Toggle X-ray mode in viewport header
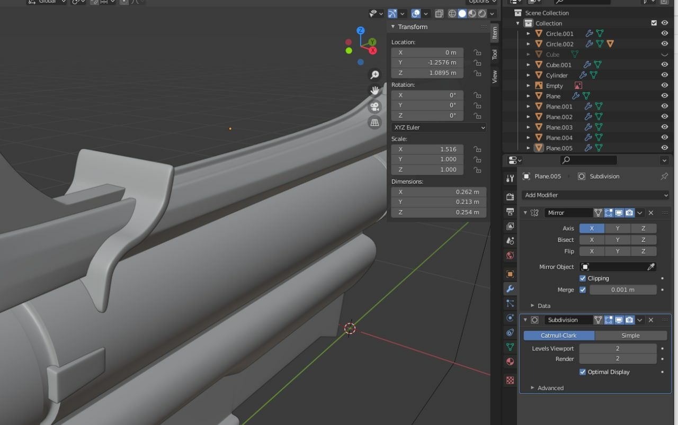 click(x=439, y=14)
